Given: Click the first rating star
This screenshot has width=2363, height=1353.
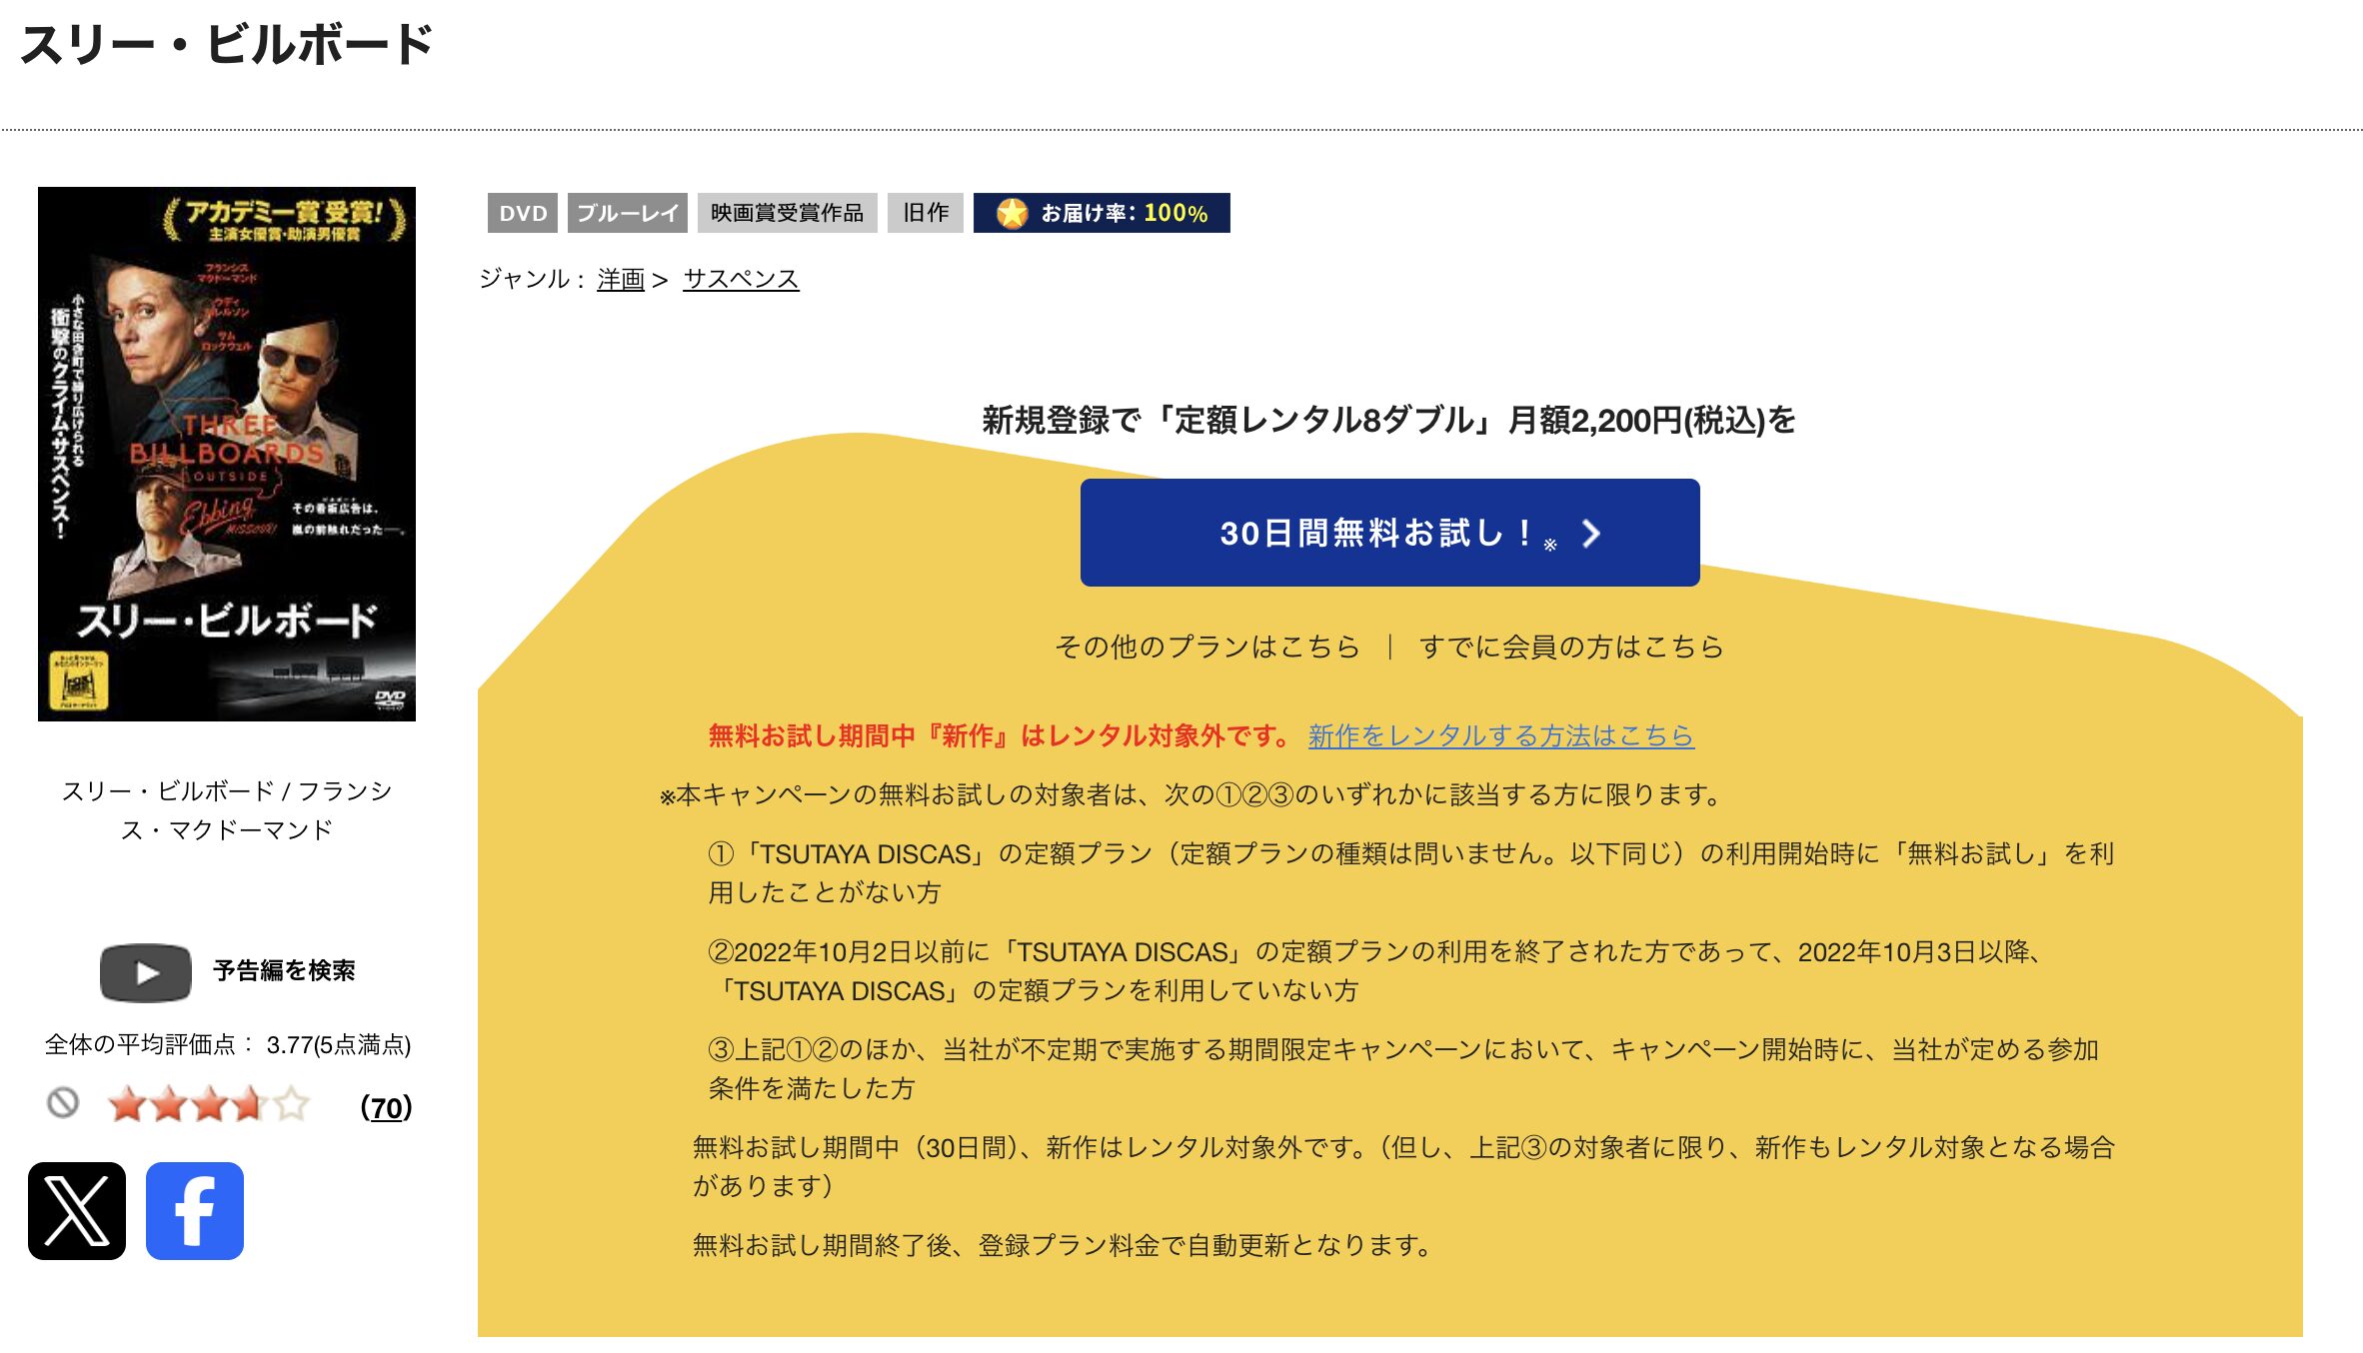Looking at the screenshot, I should 127,1105.
